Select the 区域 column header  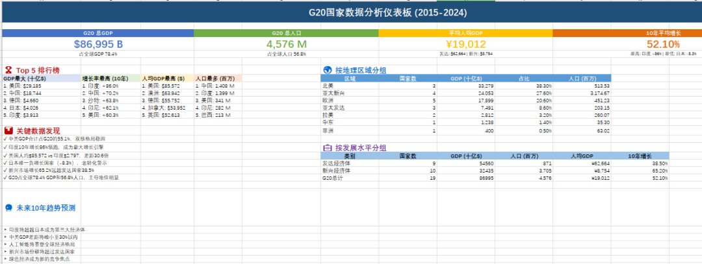350,78
